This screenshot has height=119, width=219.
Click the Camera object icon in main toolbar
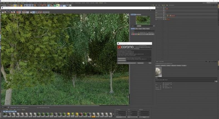tap(68, 6)
